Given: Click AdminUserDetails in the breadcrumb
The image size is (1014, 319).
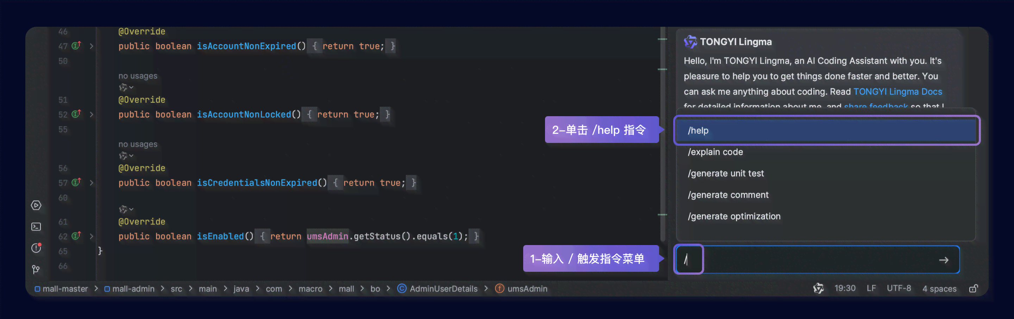Looking at the screenshot, I should 444,289.
